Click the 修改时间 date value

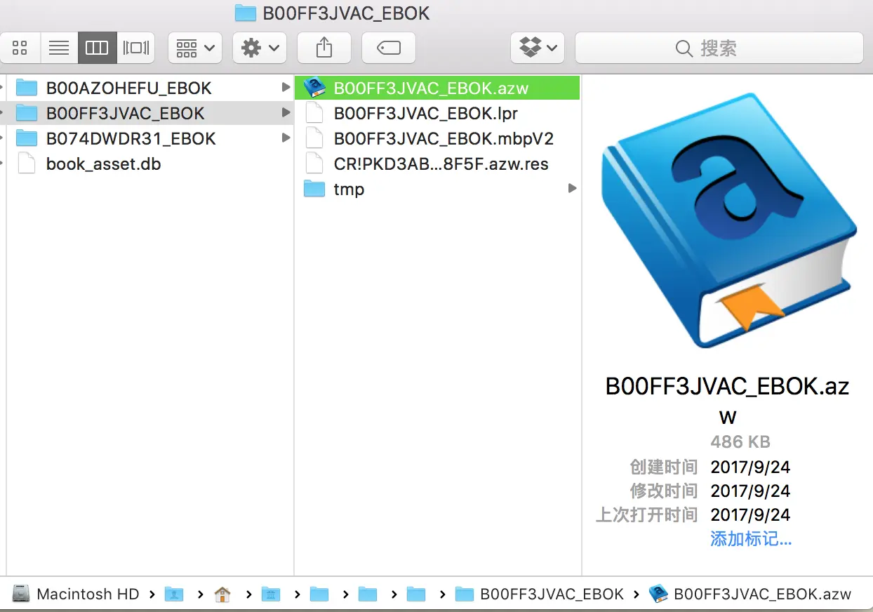click(x=750, y=491)
